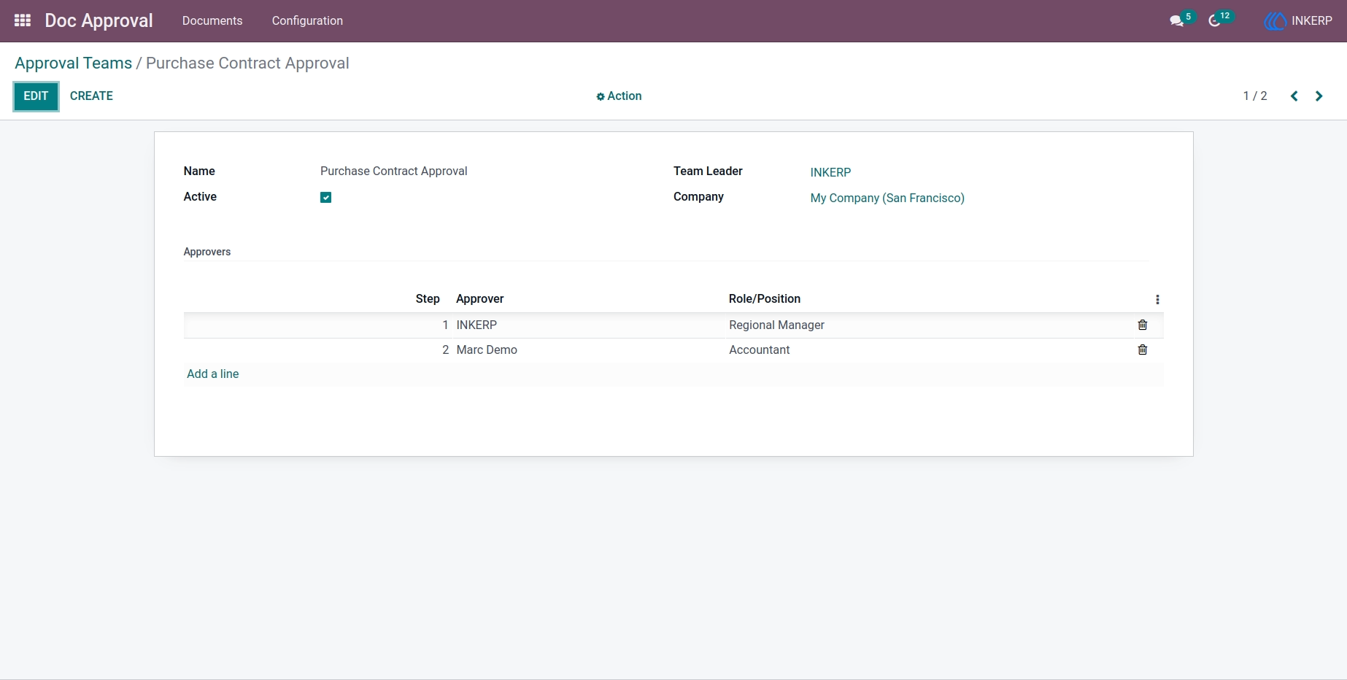Open Team Leader INKERP link
The height and width of the screenshot is (680, 1347).
[830, 172]
